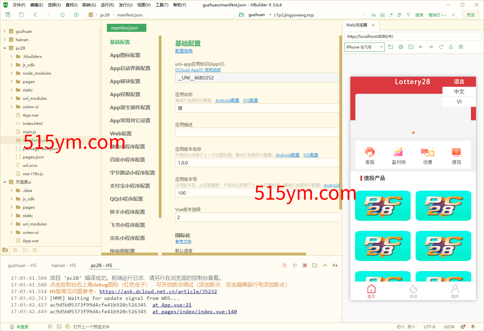Click the 应用描述 input field
The width and height of the screenshot is (484, 331).
[x=257, y=132]
